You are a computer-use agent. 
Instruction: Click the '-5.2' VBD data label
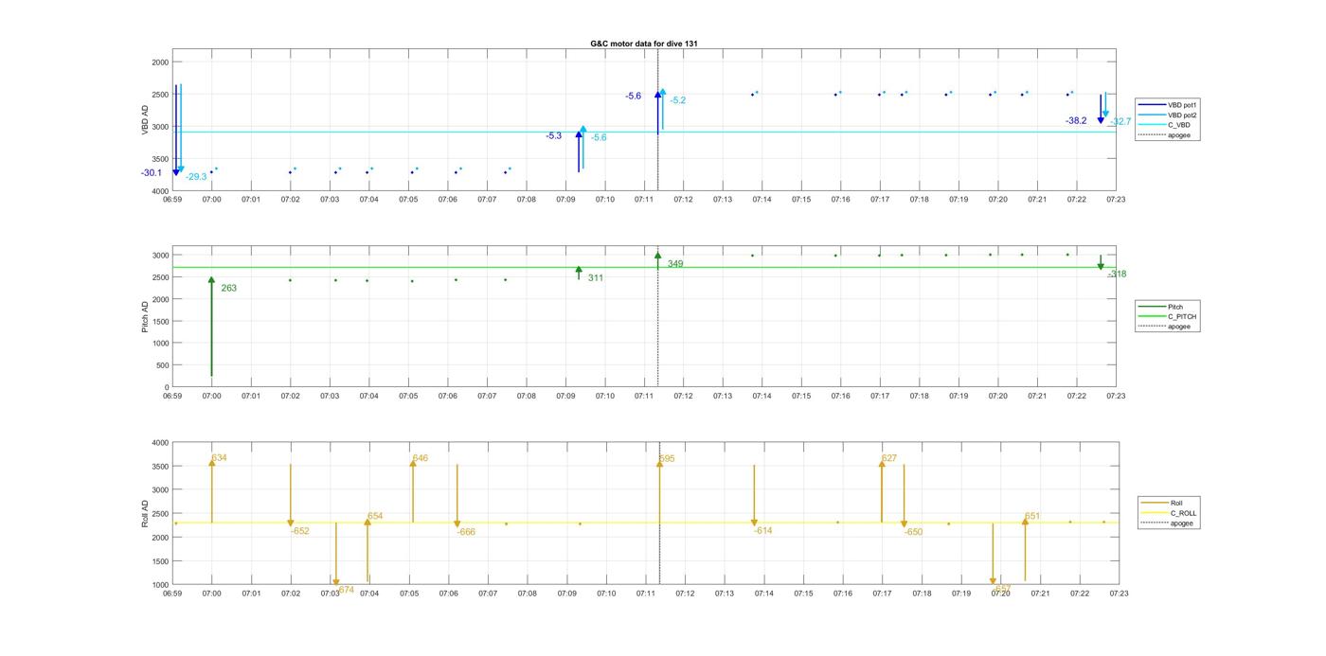click(x=678, y=100)
